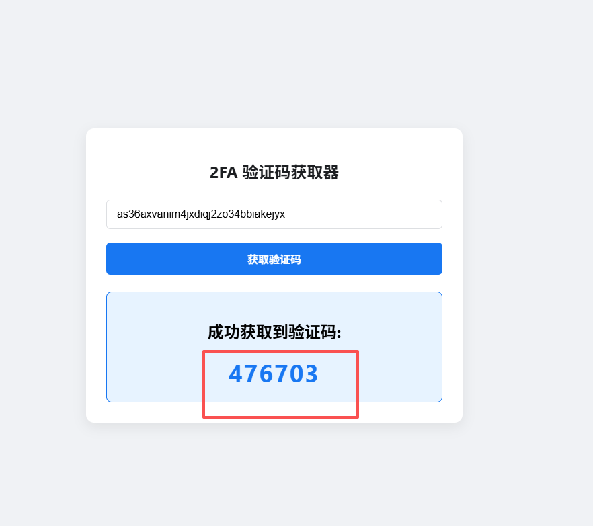Focus the 2FA secret key input field

coord(274,214)
